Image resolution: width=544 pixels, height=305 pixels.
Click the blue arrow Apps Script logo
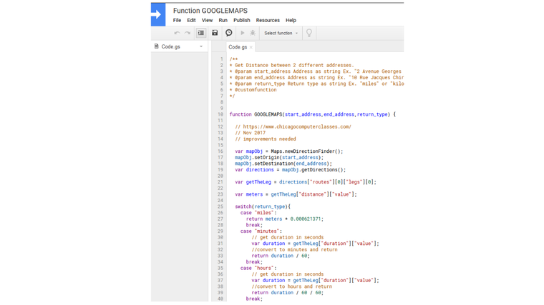click(158, 14)
